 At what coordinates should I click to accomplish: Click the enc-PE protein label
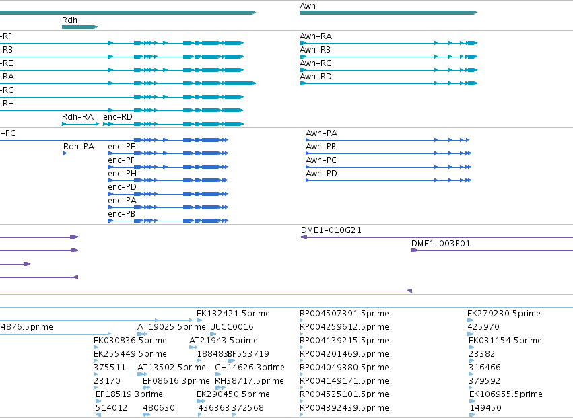[x=122, y=147]
